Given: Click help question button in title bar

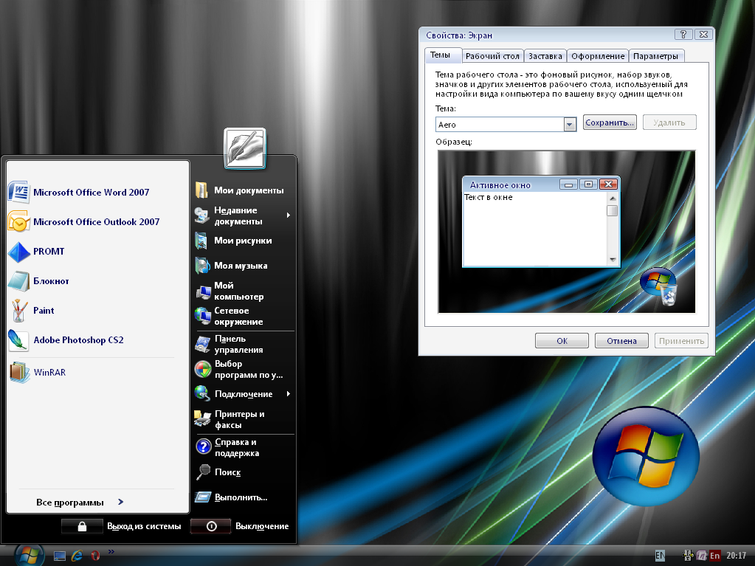Looking at the screenshot, I should [x=683, y=34].
